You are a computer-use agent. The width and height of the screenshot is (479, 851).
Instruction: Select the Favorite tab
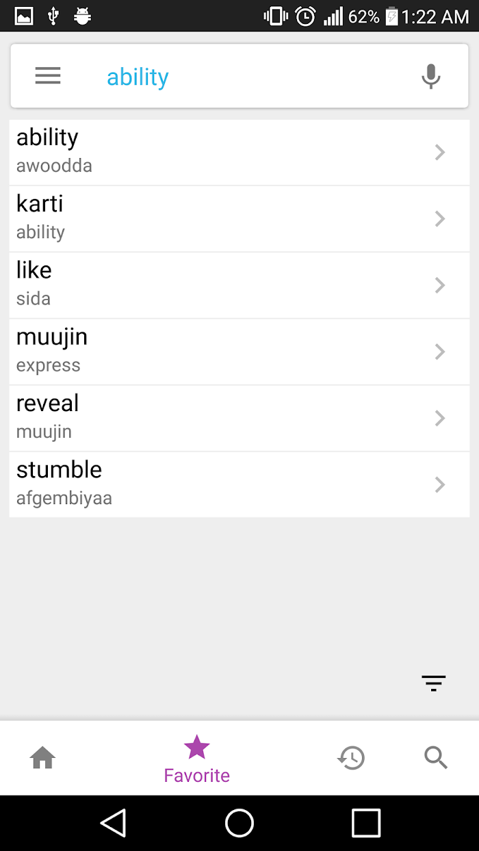click(x=197, y=759)
